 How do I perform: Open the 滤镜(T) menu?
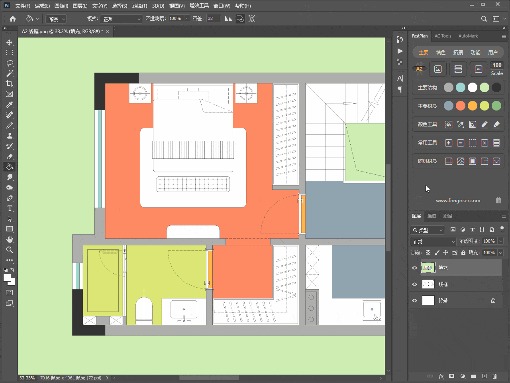coord(139,6)
